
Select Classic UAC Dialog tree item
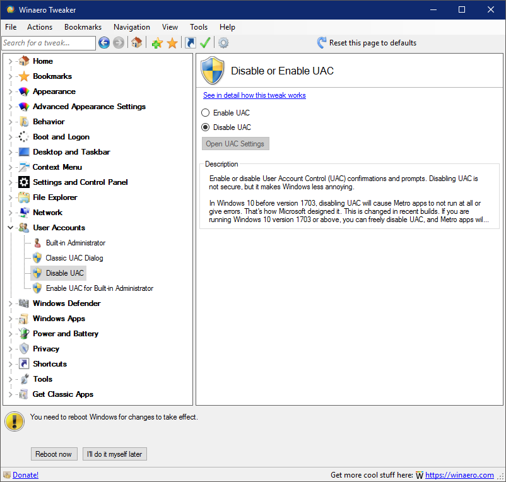[74, 258]
